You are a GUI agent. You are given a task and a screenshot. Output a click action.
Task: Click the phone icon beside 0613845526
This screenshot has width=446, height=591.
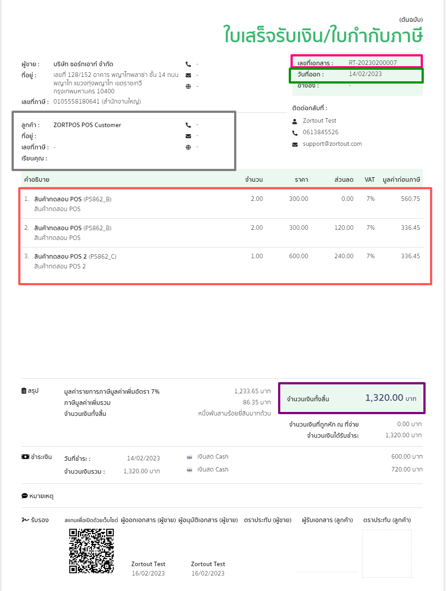[295, 132]
